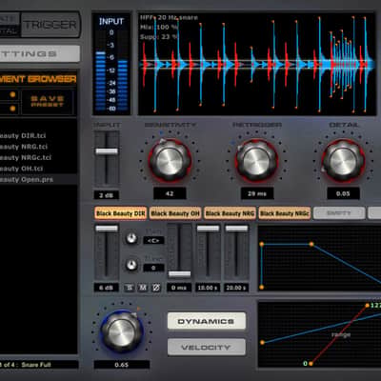Click the Retrigger value field showing 29 ms

tap(257, 193)
